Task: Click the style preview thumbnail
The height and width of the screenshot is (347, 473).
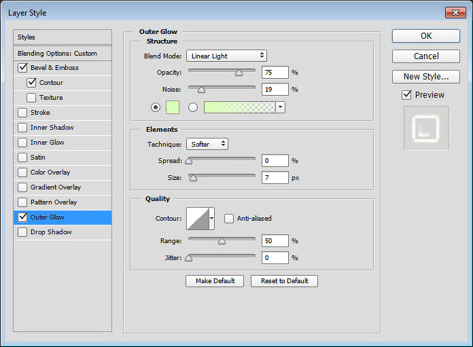Action: point(426,128)
